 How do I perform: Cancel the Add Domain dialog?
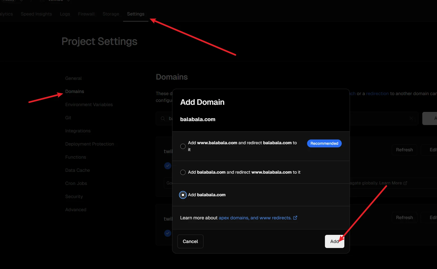(x=190, y=241)
